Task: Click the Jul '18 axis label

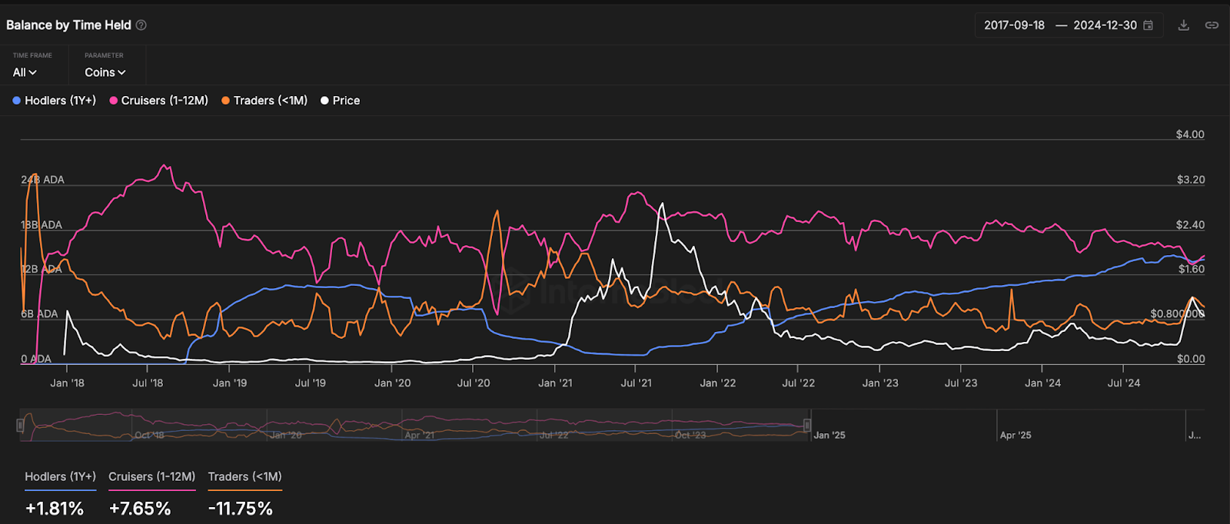Action: [148, 383]
